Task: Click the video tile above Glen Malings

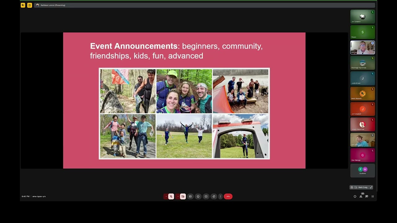Action: pos(363,140)
